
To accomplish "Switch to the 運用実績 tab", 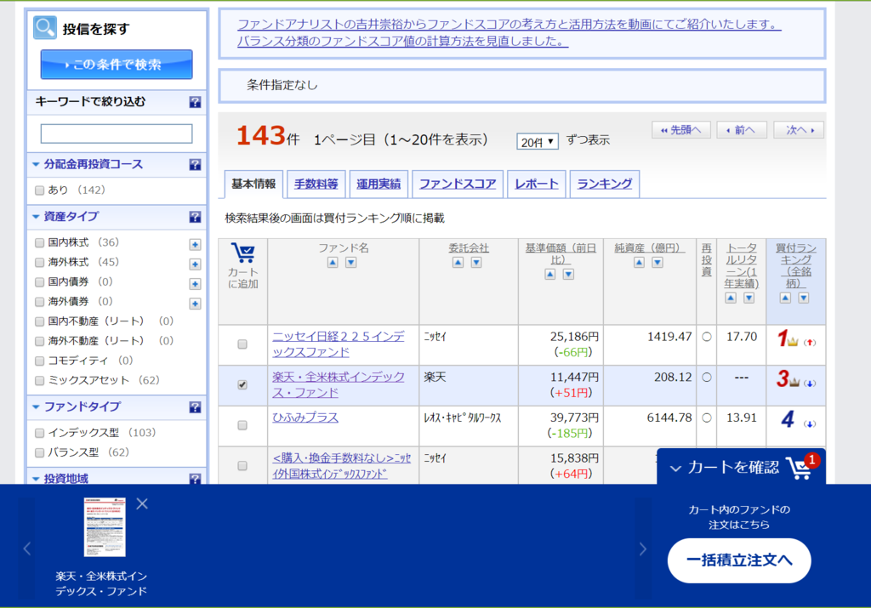I will coord(379,185).
